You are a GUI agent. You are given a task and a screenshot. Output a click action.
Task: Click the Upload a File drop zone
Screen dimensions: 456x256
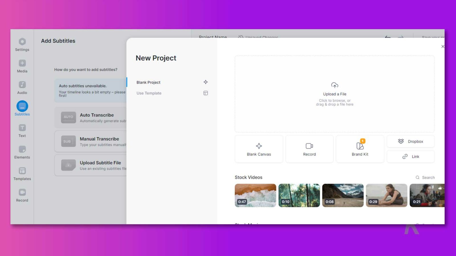point(335,94)
